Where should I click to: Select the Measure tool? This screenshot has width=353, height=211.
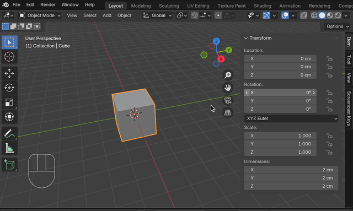pos(9,148)
